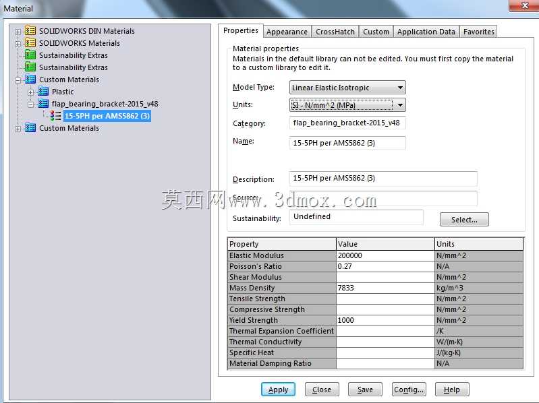Screen dimensions: 539x403
Task: Click the Mass Density property label
Action: [x=252, y=288]
